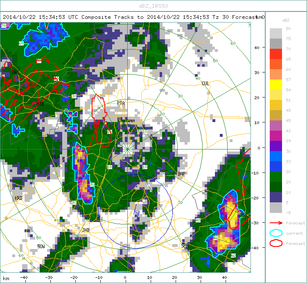The width and height of the screenshot is (307, 283).
Task: Click the -20 tick on the right axis
Action: [255, 198]
